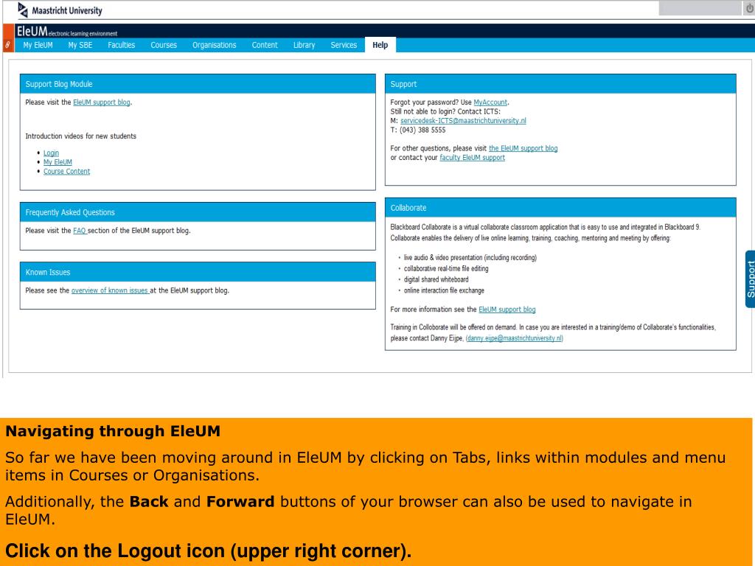Screen dimensions: 755x566
Task: Select the Content tab
Action: (265, 45)
